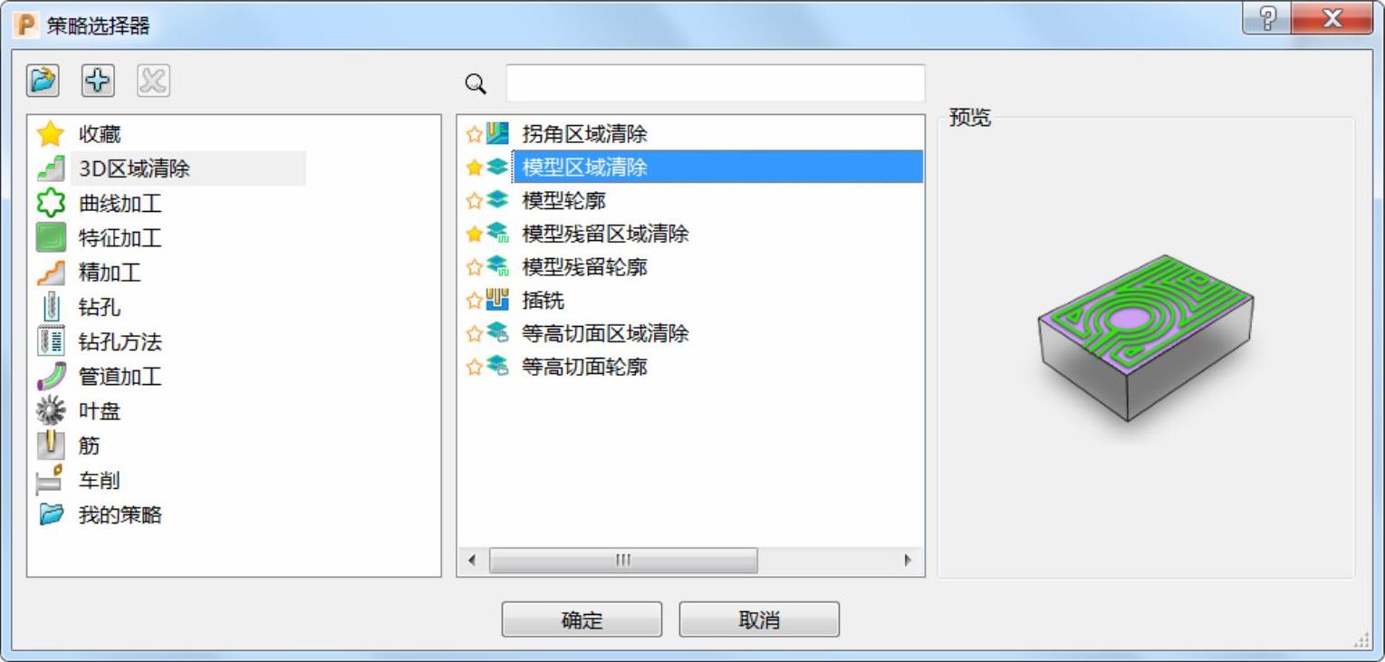Viewport: 1385px width, 662px height.
Task: Click left arrow of horizontal scrollbar
Action: (472, 561)
